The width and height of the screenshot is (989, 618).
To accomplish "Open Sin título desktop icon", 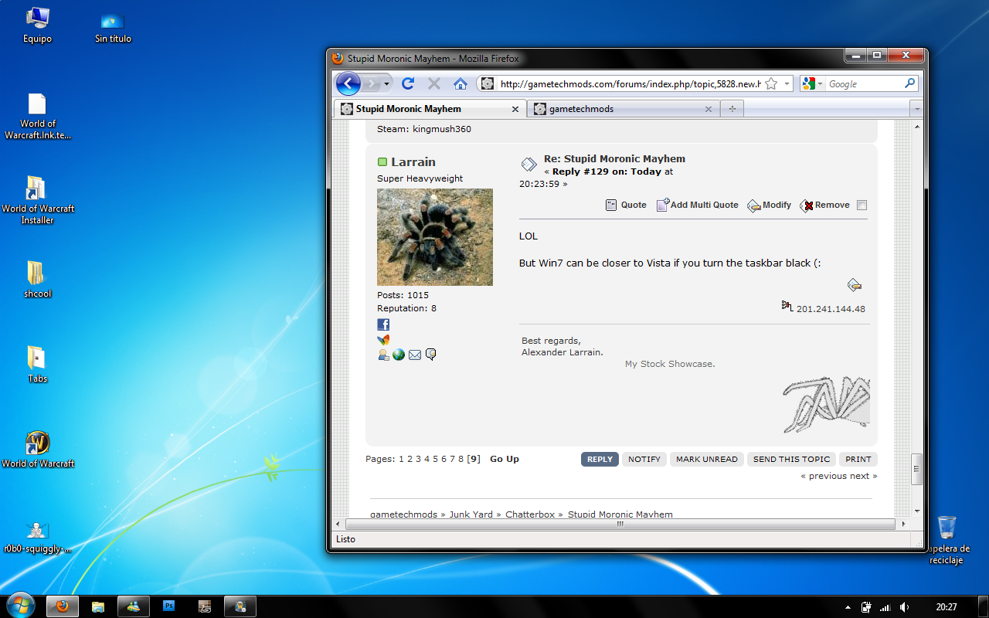I will [113, 27].
